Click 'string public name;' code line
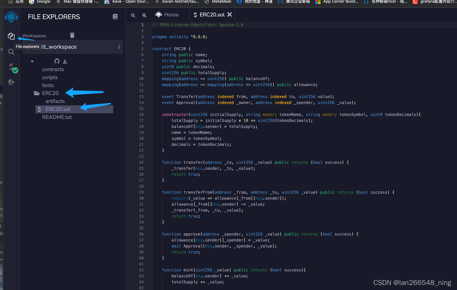Viewport: 457px width, 290px height. pyautogui.click(x=185, y=55)
